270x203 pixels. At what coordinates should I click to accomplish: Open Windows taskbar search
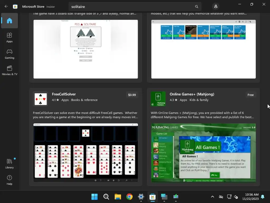pos(106,197)
